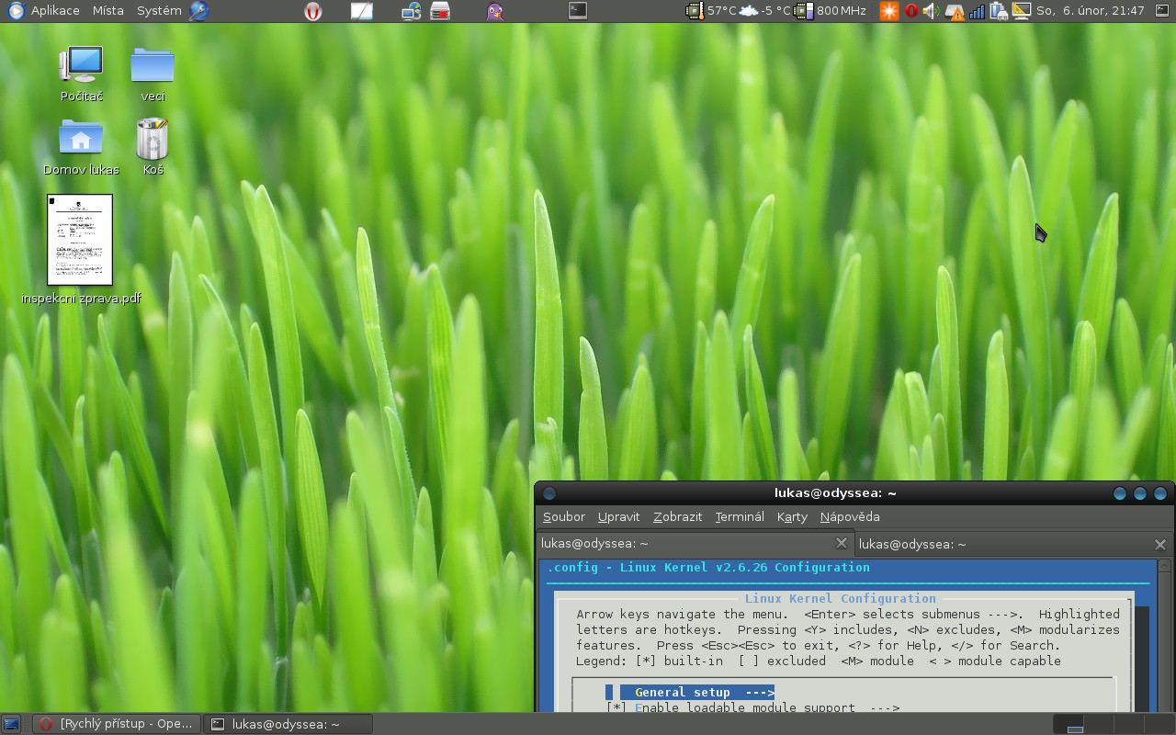Screen dimensions: 1176x735
Task: Select the Domov lukas home folder icon
Action: (x=81, y=147)
